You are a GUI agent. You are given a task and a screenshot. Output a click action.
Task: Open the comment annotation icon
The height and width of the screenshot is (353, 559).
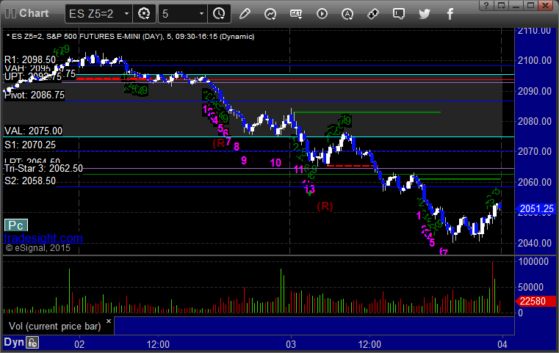(399, 14)
